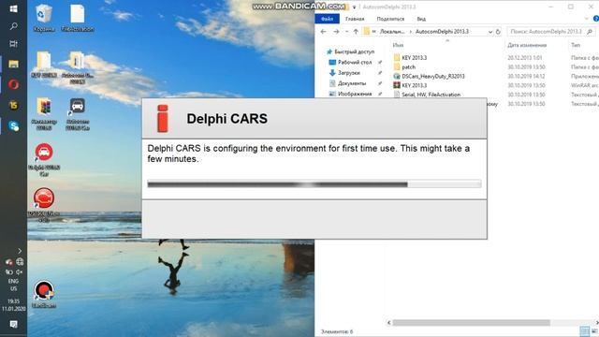Viewport: 599px width, 337px height.
Task: Click the ENG US language indicator
Action: (13, 285)
